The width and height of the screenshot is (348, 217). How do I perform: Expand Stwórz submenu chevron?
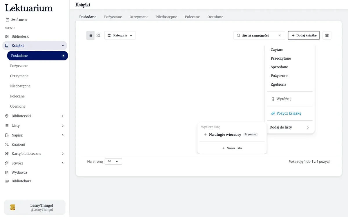click(63, 163)
